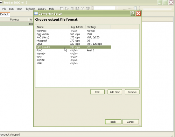Click the Converter Setup help question-mark icon
This screenshot has height=137, width=175.
pyautogui.click(x=133, y=14)
